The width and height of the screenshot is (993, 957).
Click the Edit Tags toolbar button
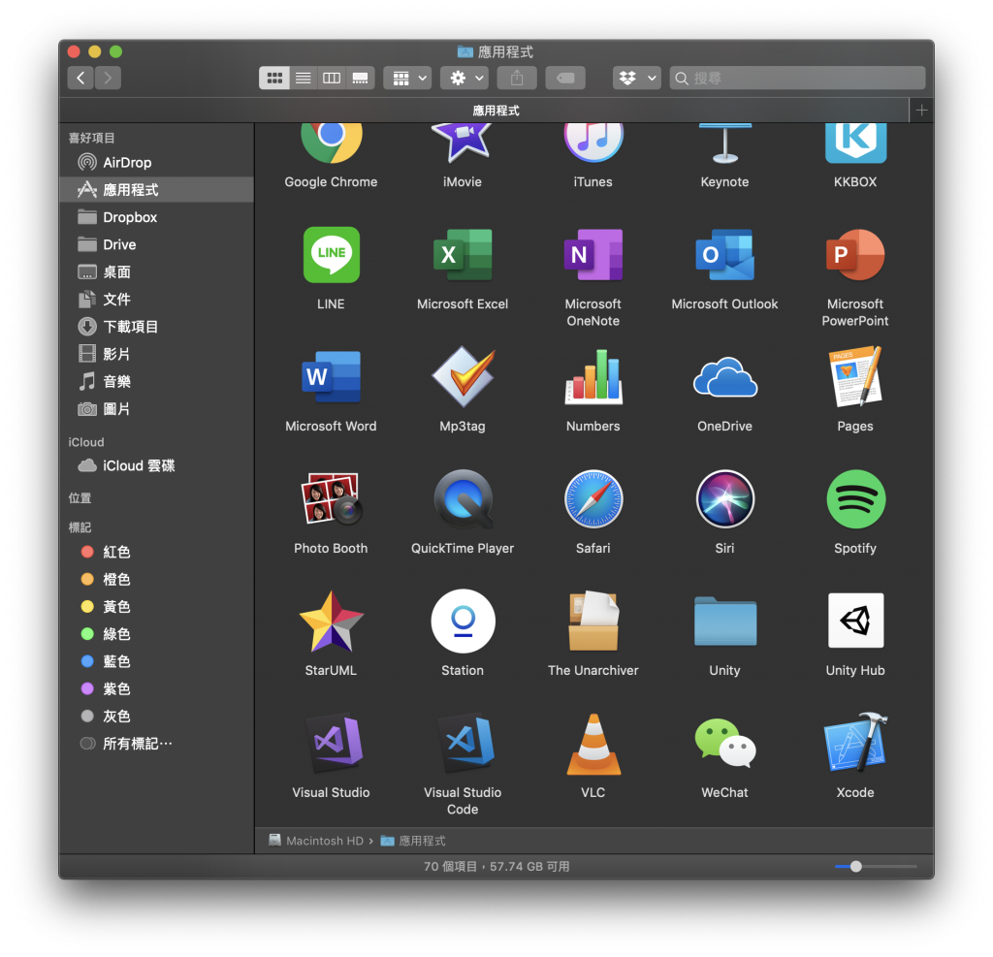coord(565,78)
